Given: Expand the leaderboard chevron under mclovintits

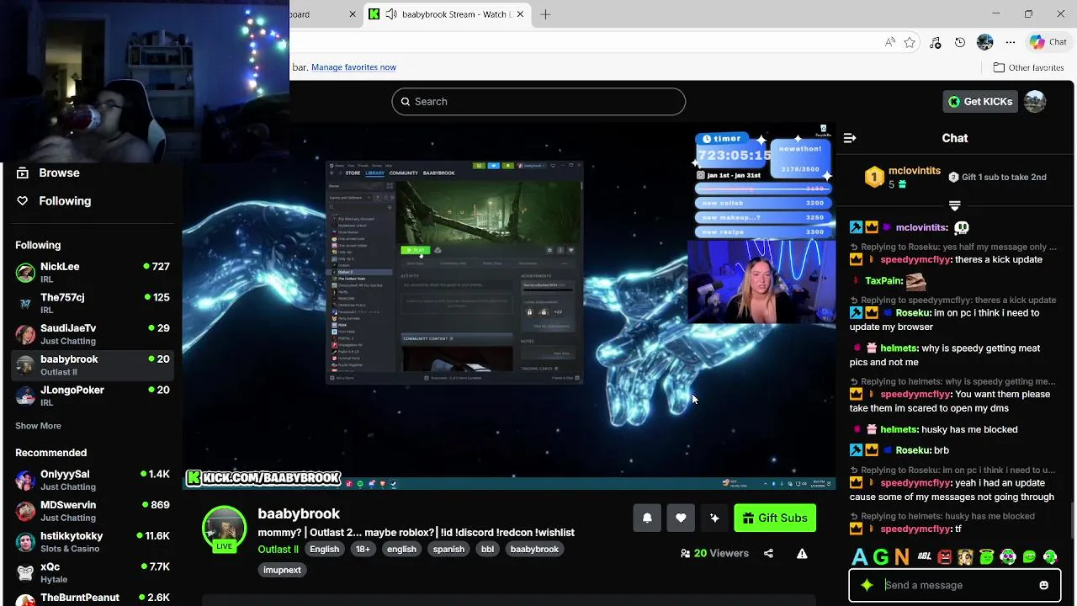Looking at the screenshot, I should click(954, 205).
